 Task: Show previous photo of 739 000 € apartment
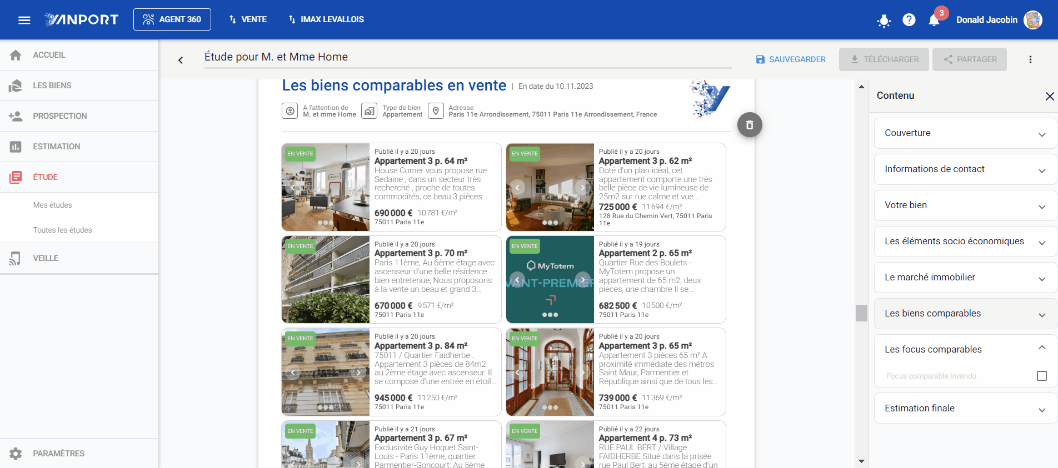tap(517, 373)
